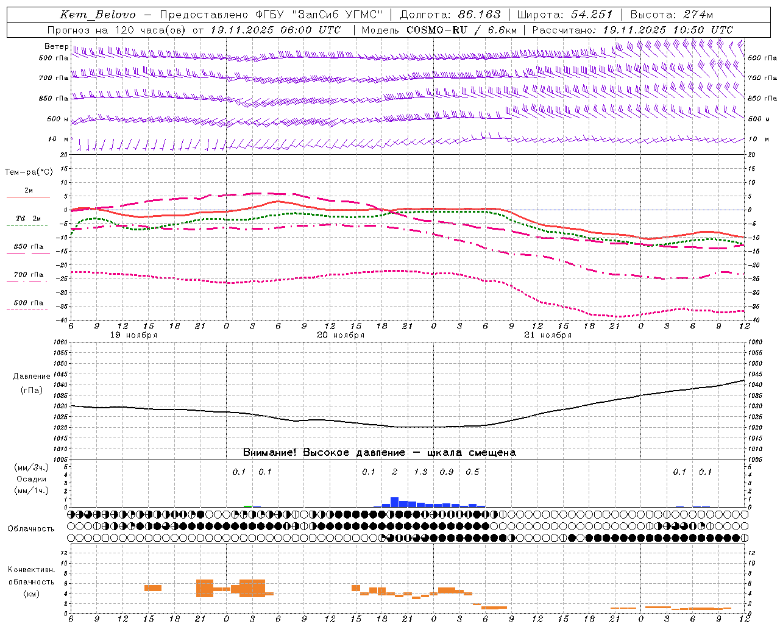Screen dimensions: 780x624
Task: Click the Конвективн. label
Action: [31, 570]
